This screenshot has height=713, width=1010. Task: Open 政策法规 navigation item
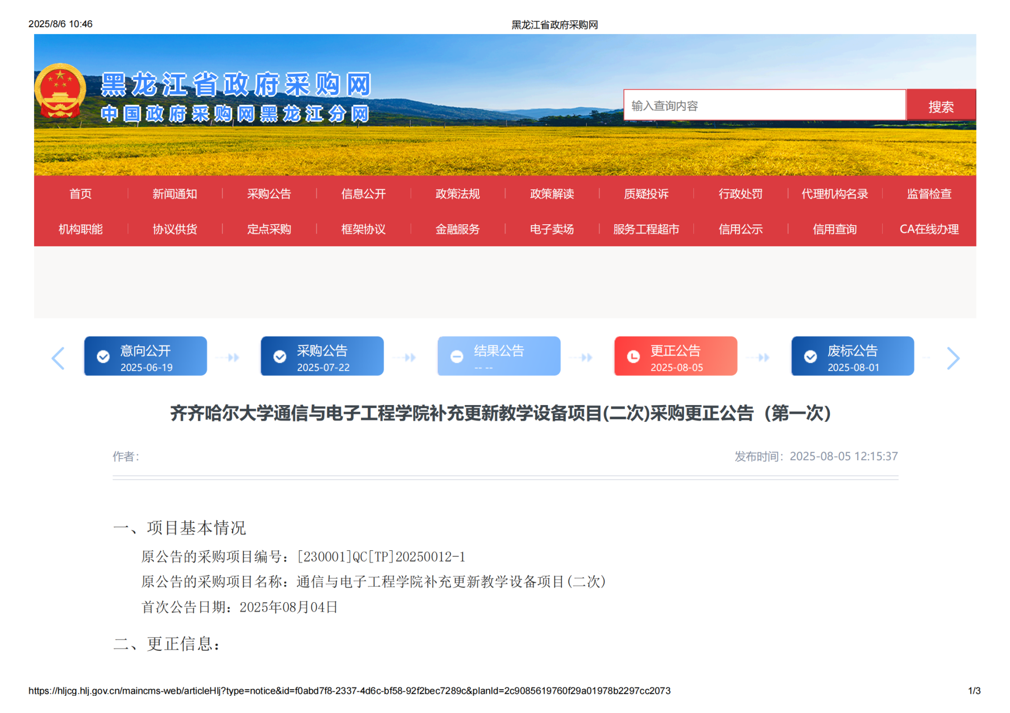pyautogui.click(x=457, y=194)
